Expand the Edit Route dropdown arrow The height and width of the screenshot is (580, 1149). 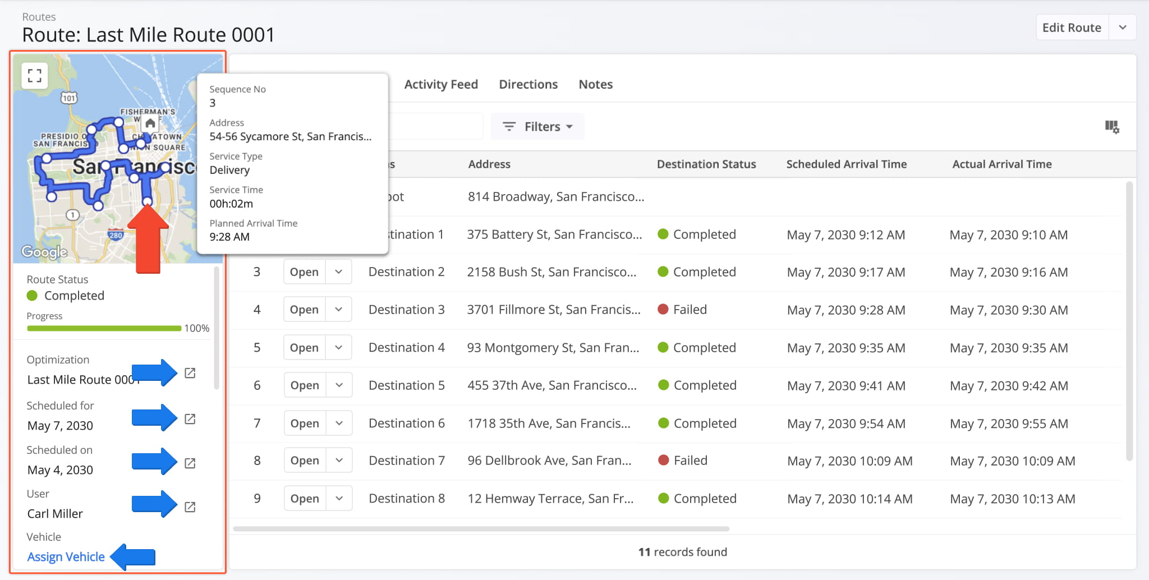(x=1122, y=27)
